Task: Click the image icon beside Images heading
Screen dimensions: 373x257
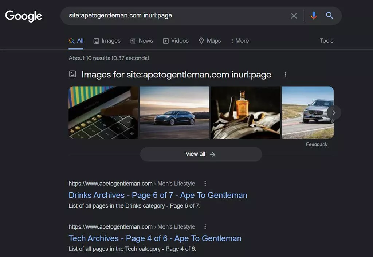Action: [x=72, y=74]
